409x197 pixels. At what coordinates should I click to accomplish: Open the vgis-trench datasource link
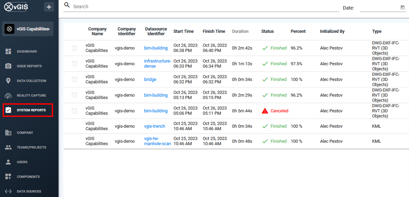tap(155, 126)
